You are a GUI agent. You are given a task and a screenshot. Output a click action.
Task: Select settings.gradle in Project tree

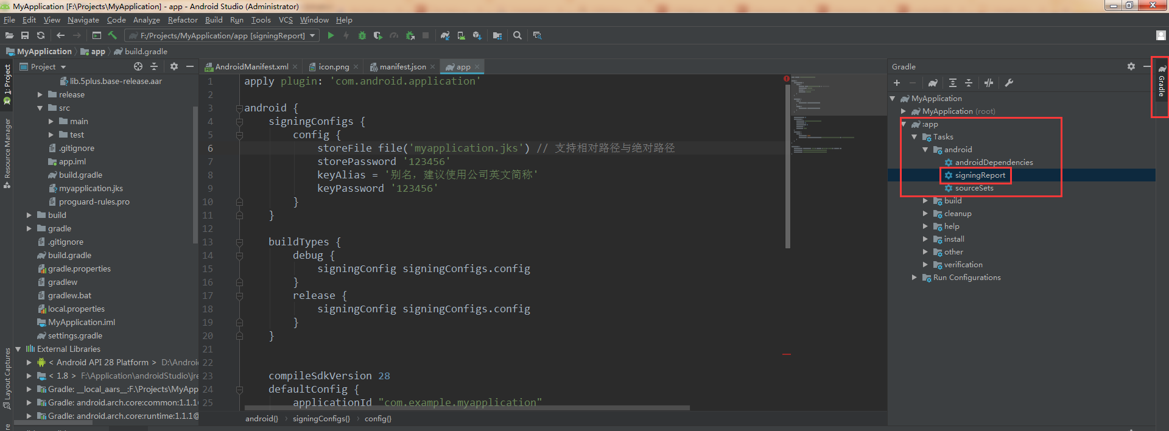pyautogui.click(x=75, y=335)
